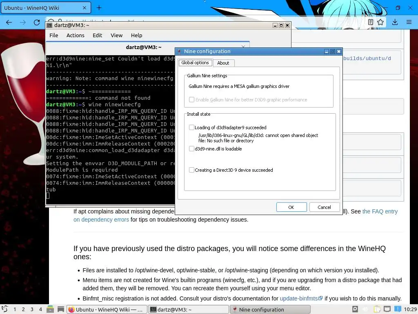Click the 'Gallium Nine requires a MESA gallium graphics driver' text
The image size is (418, 314).
coord(239,86)
